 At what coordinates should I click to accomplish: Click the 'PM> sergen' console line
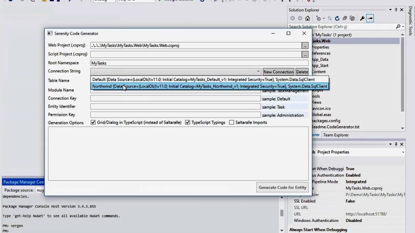click(13, 226)
